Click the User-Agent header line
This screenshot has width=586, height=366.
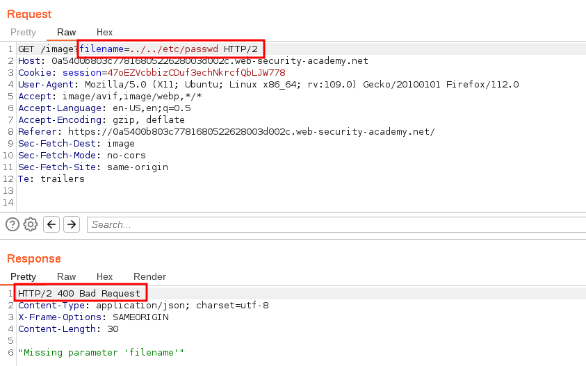[x=268, y=85]
